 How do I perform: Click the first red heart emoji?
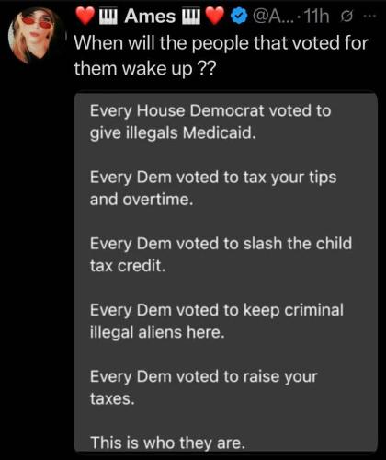85,16
